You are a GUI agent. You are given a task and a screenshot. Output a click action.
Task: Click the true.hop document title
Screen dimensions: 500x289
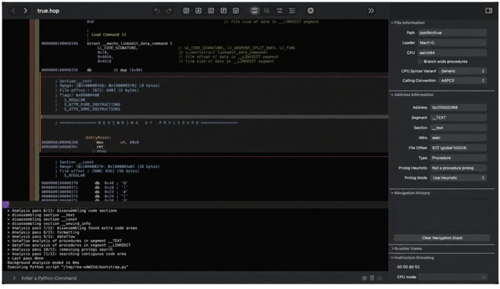(x=48, y=11)
